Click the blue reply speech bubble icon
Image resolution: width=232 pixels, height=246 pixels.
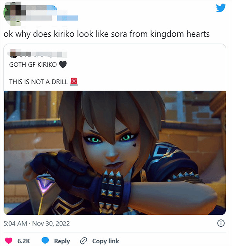pyautogui.click(x=45, y=241)
